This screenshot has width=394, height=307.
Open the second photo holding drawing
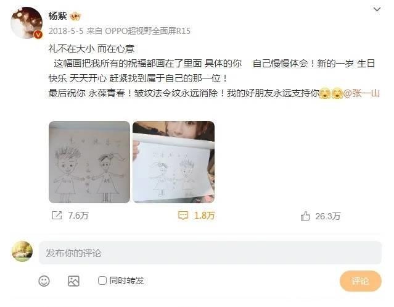[x=173, y=162]
